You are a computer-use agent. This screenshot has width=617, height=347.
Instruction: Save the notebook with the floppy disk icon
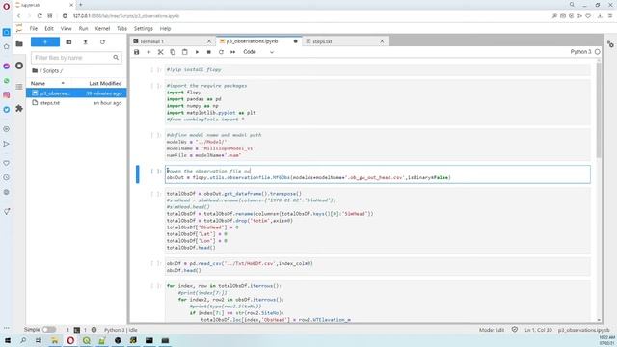tap(137, 52)
